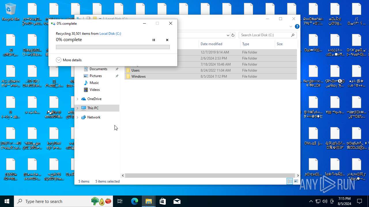
Task: Pause the recycling operation
Action: click(154, 40)
